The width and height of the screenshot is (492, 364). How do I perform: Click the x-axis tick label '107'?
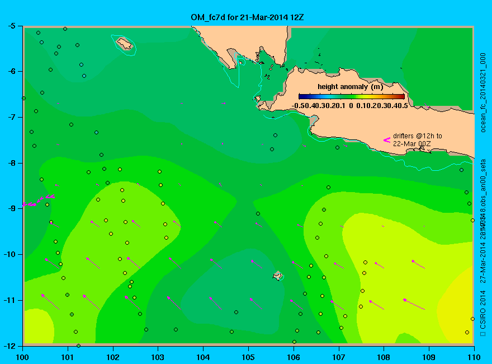point(339,357)
